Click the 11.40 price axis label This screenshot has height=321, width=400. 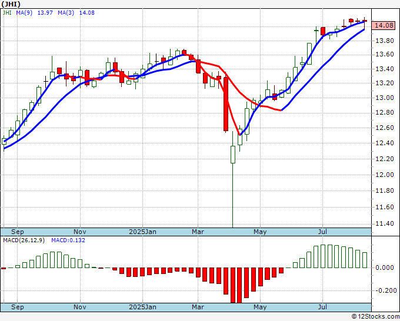pos(384,223)
